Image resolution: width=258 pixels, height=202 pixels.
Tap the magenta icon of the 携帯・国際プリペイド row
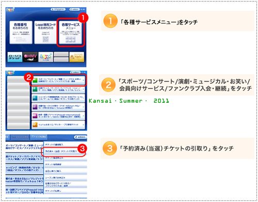tap(35, 116)
